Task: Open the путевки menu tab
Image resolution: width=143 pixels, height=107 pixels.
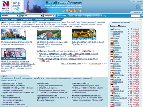Action: click(5, 19)
